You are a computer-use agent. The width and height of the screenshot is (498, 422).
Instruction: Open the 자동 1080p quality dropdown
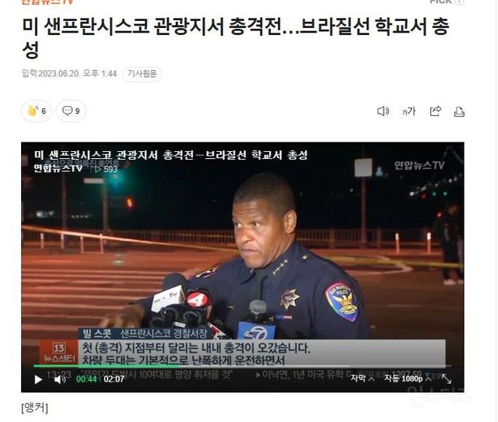(x=408, y=378)
